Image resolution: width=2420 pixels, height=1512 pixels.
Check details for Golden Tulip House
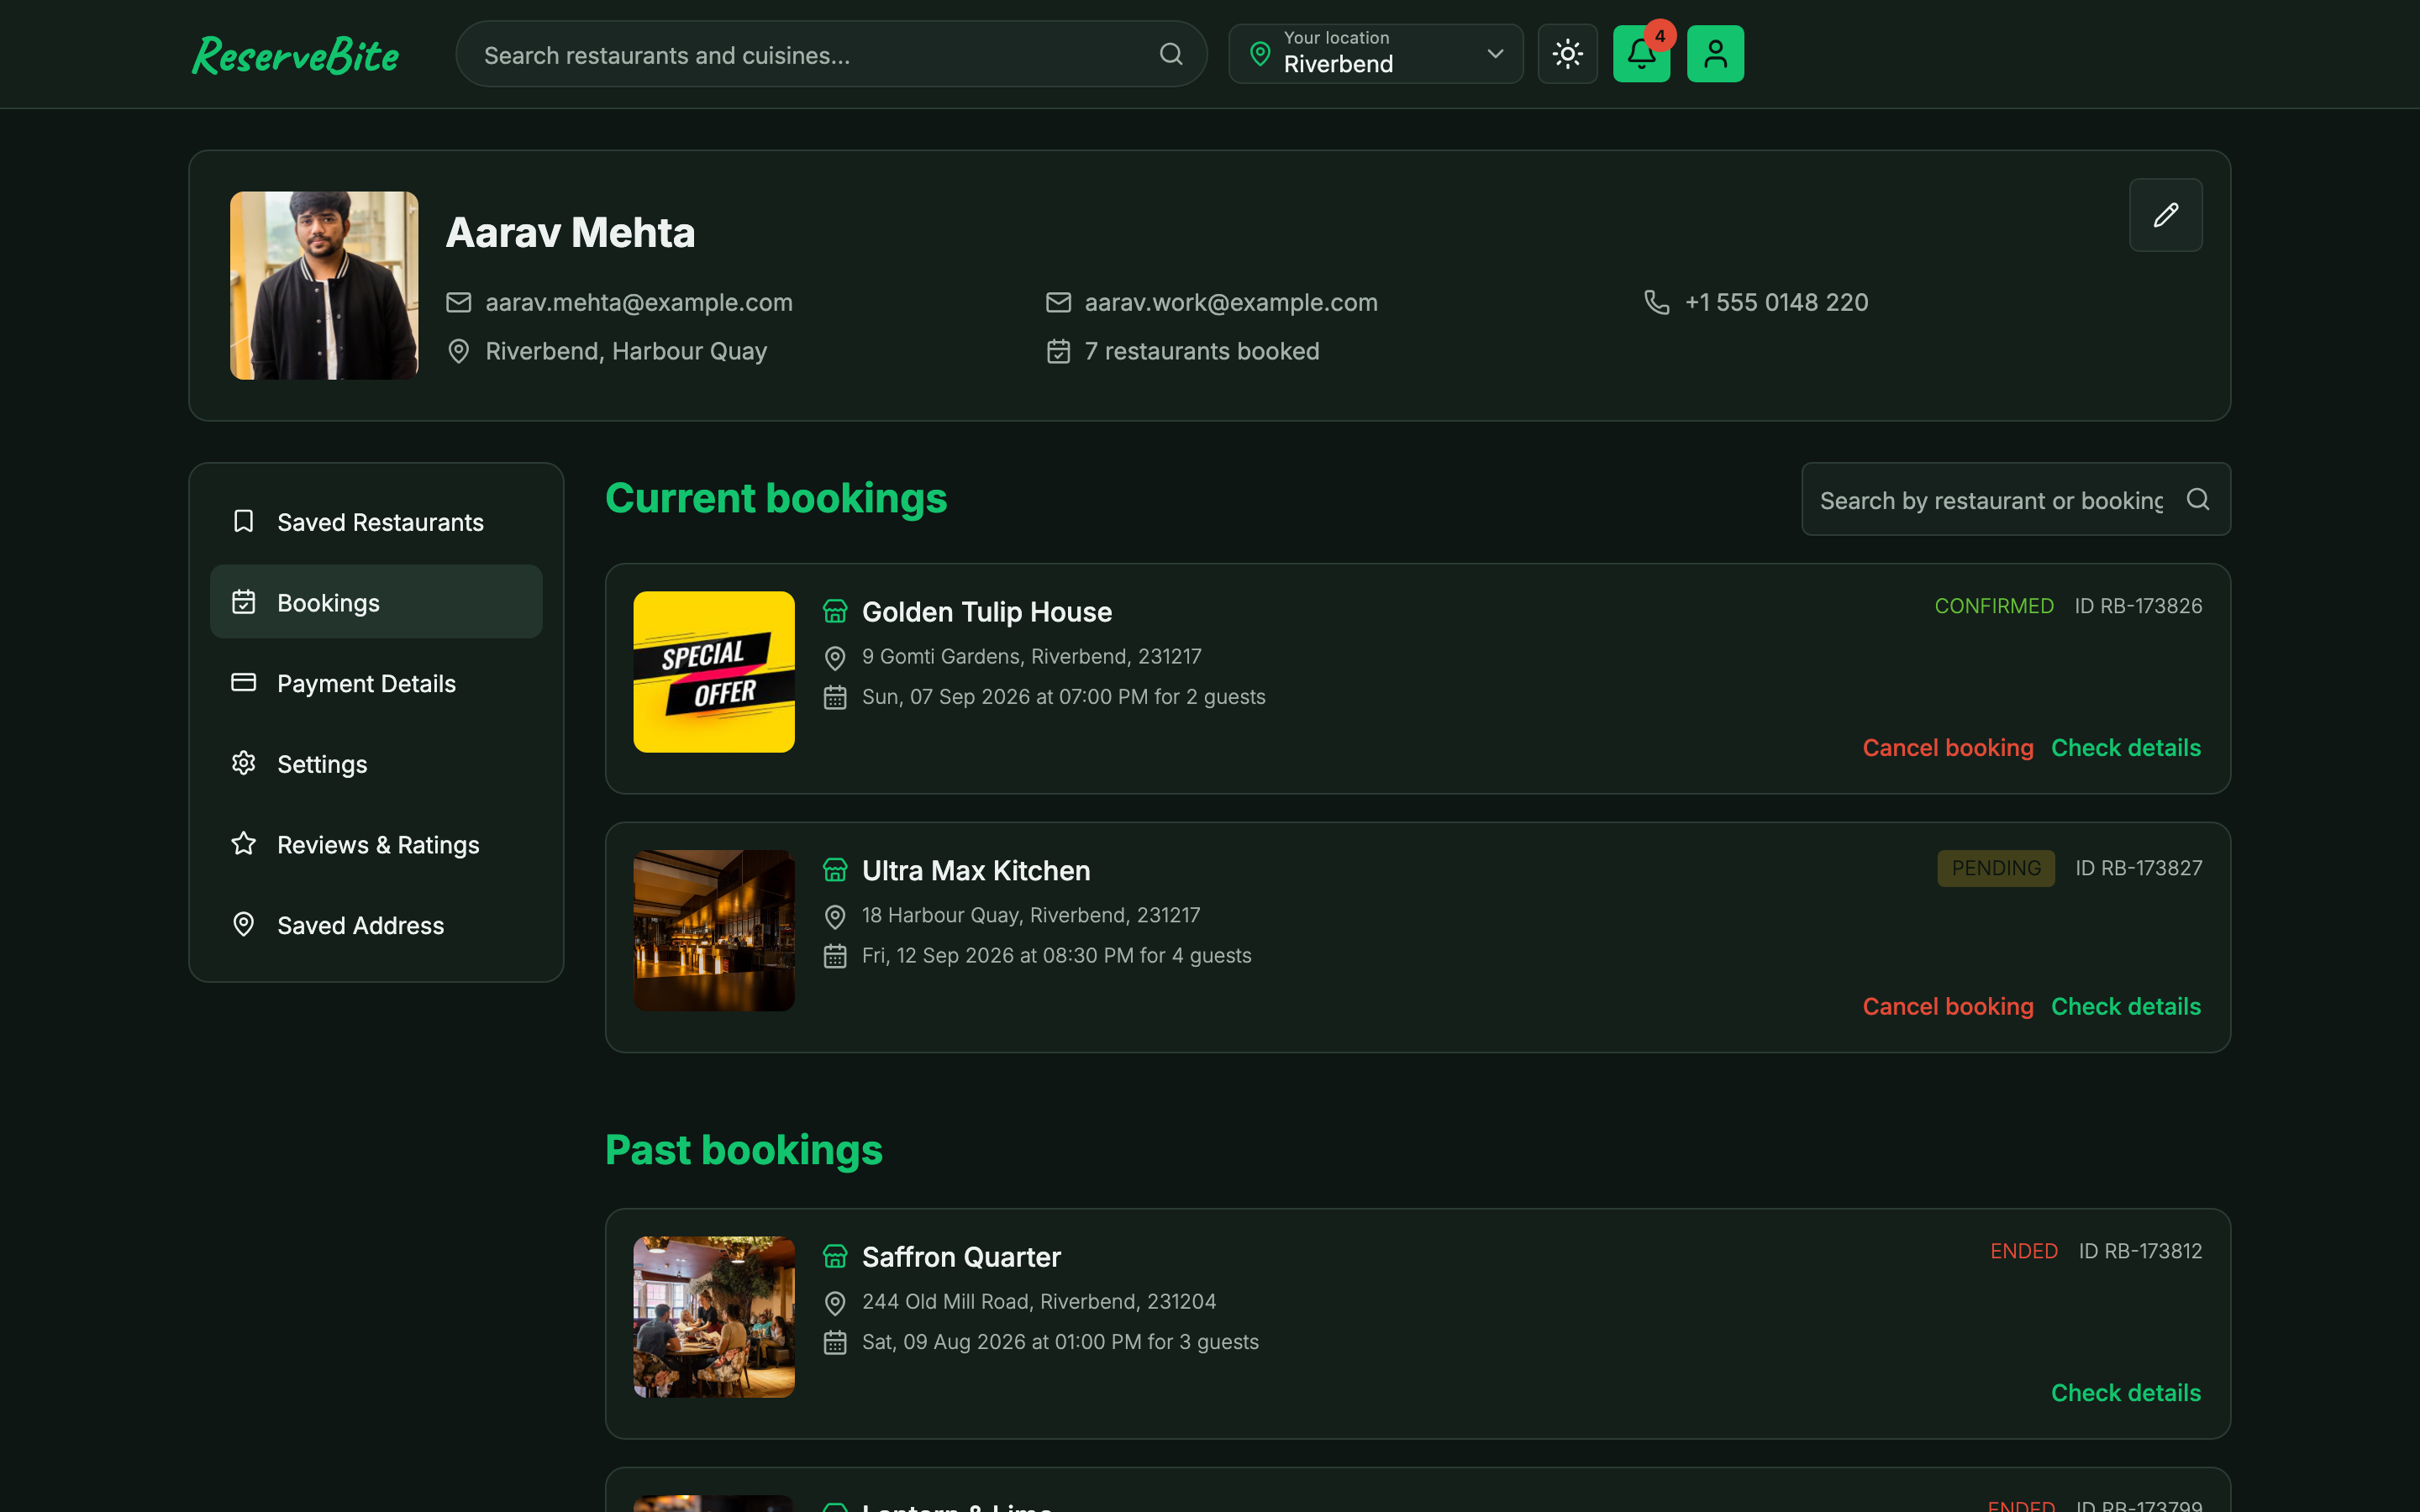click(x=2126, y=748)
